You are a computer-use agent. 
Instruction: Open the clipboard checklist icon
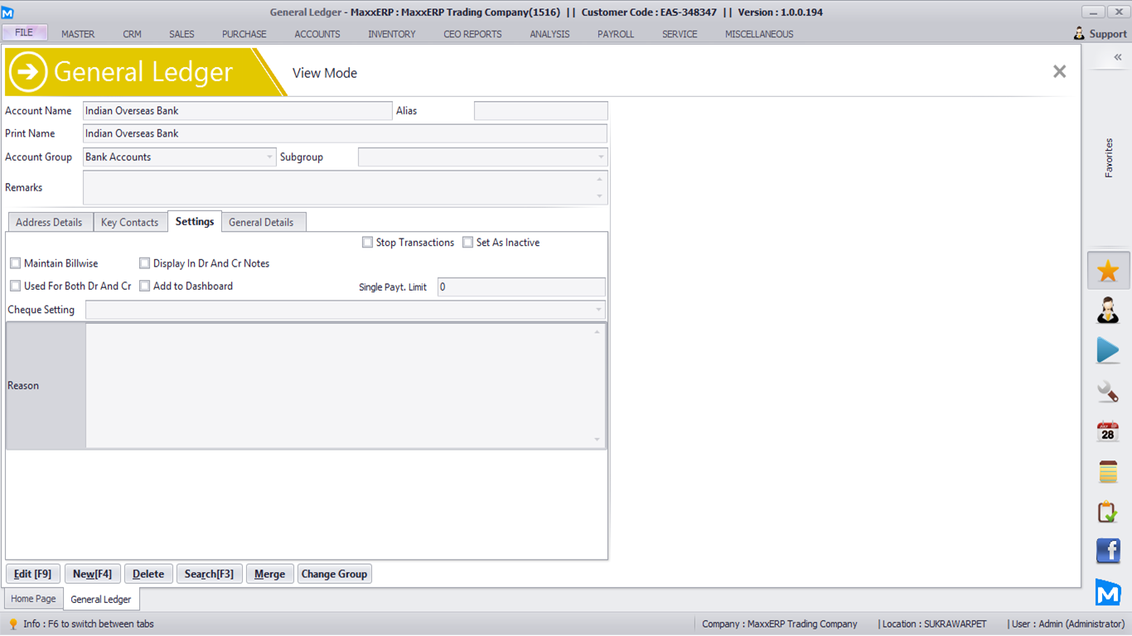pos(1108,512)
